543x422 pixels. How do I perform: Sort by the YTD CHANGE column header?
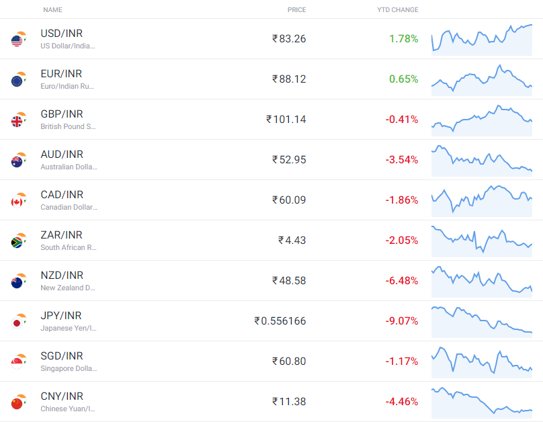pyautogui.click(x=398, y=9)
